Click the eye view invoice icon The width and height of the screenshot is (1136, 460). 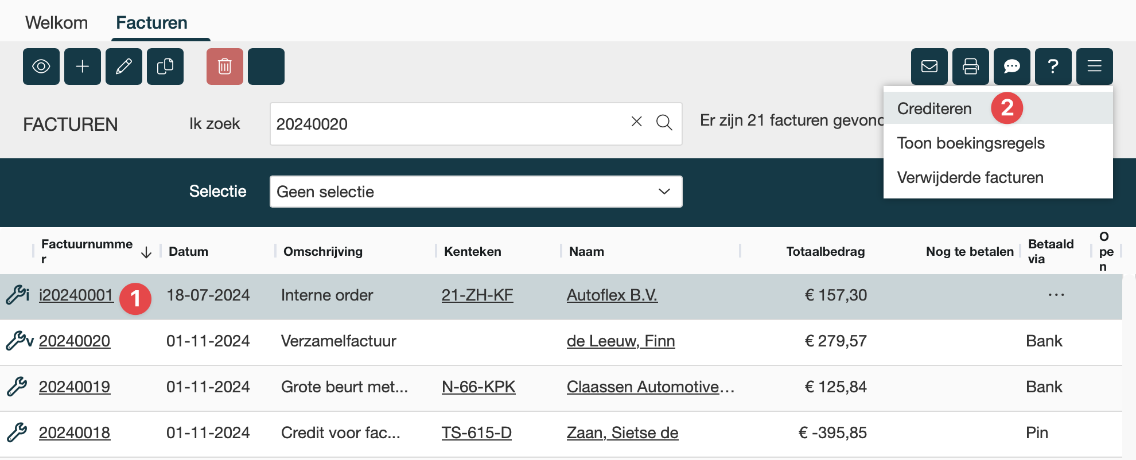[41, 67]
